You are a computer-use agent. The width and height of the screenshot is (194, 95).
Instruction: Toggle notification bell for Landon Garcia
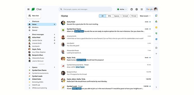(54, 40)
